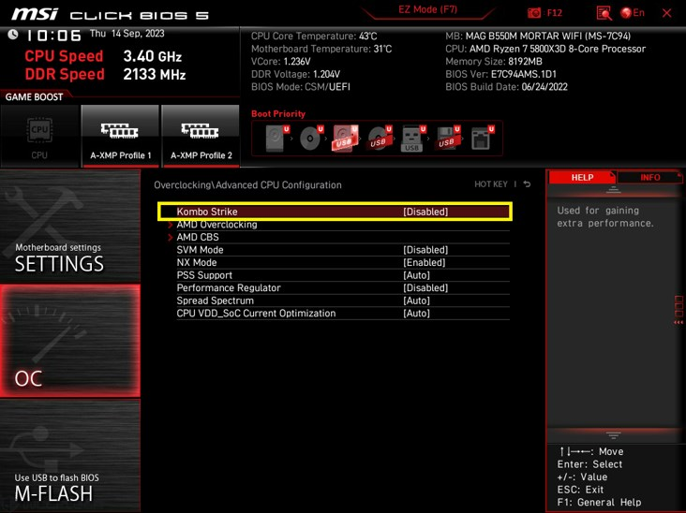Click the Overclocking\Advanced CPU Configuration breadcrumb
Image resolution: width=686 pixels, height=513 pixels.
tap(247, 184)
